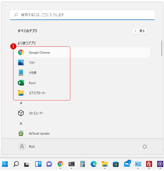Open the Control Panel icon on taskbar

[138, 164]
